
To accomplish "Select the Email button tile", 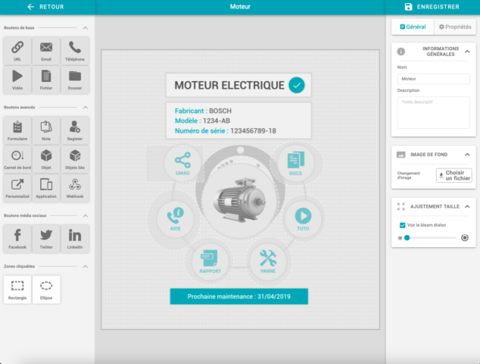I will (46, 50).
